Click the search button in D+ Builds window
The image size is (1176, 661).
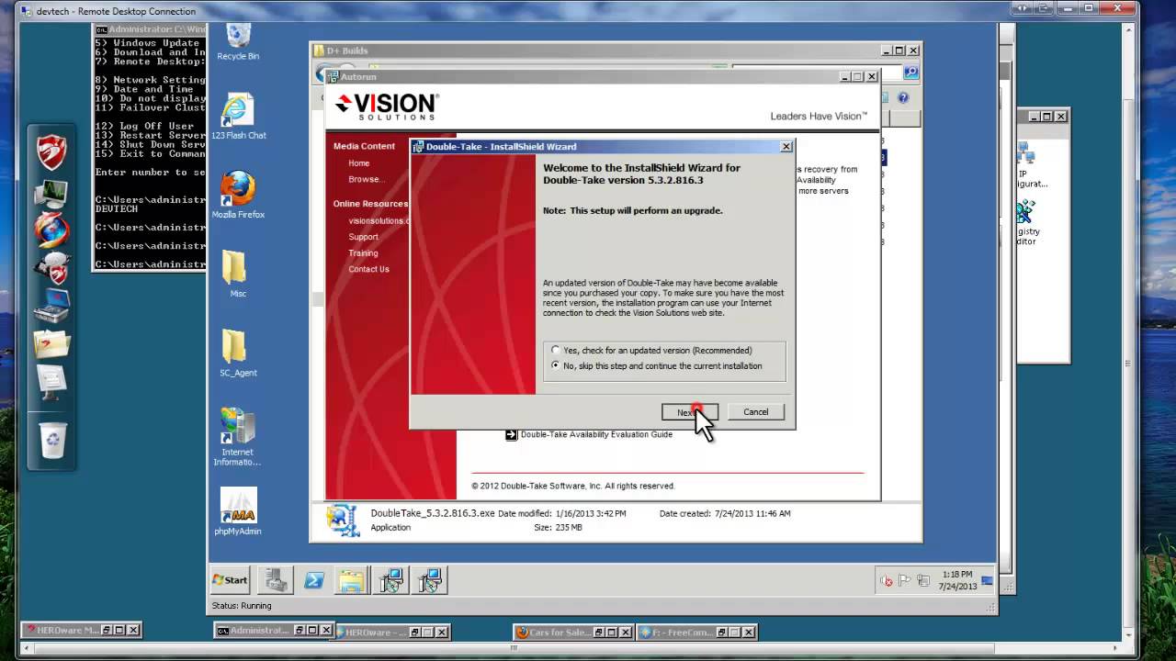[x=910, y=72]
